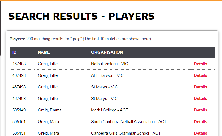Click AFL Barwon - VIC organisation text
The height and width of the screenshot is (136, 222).
click(107, 75)
